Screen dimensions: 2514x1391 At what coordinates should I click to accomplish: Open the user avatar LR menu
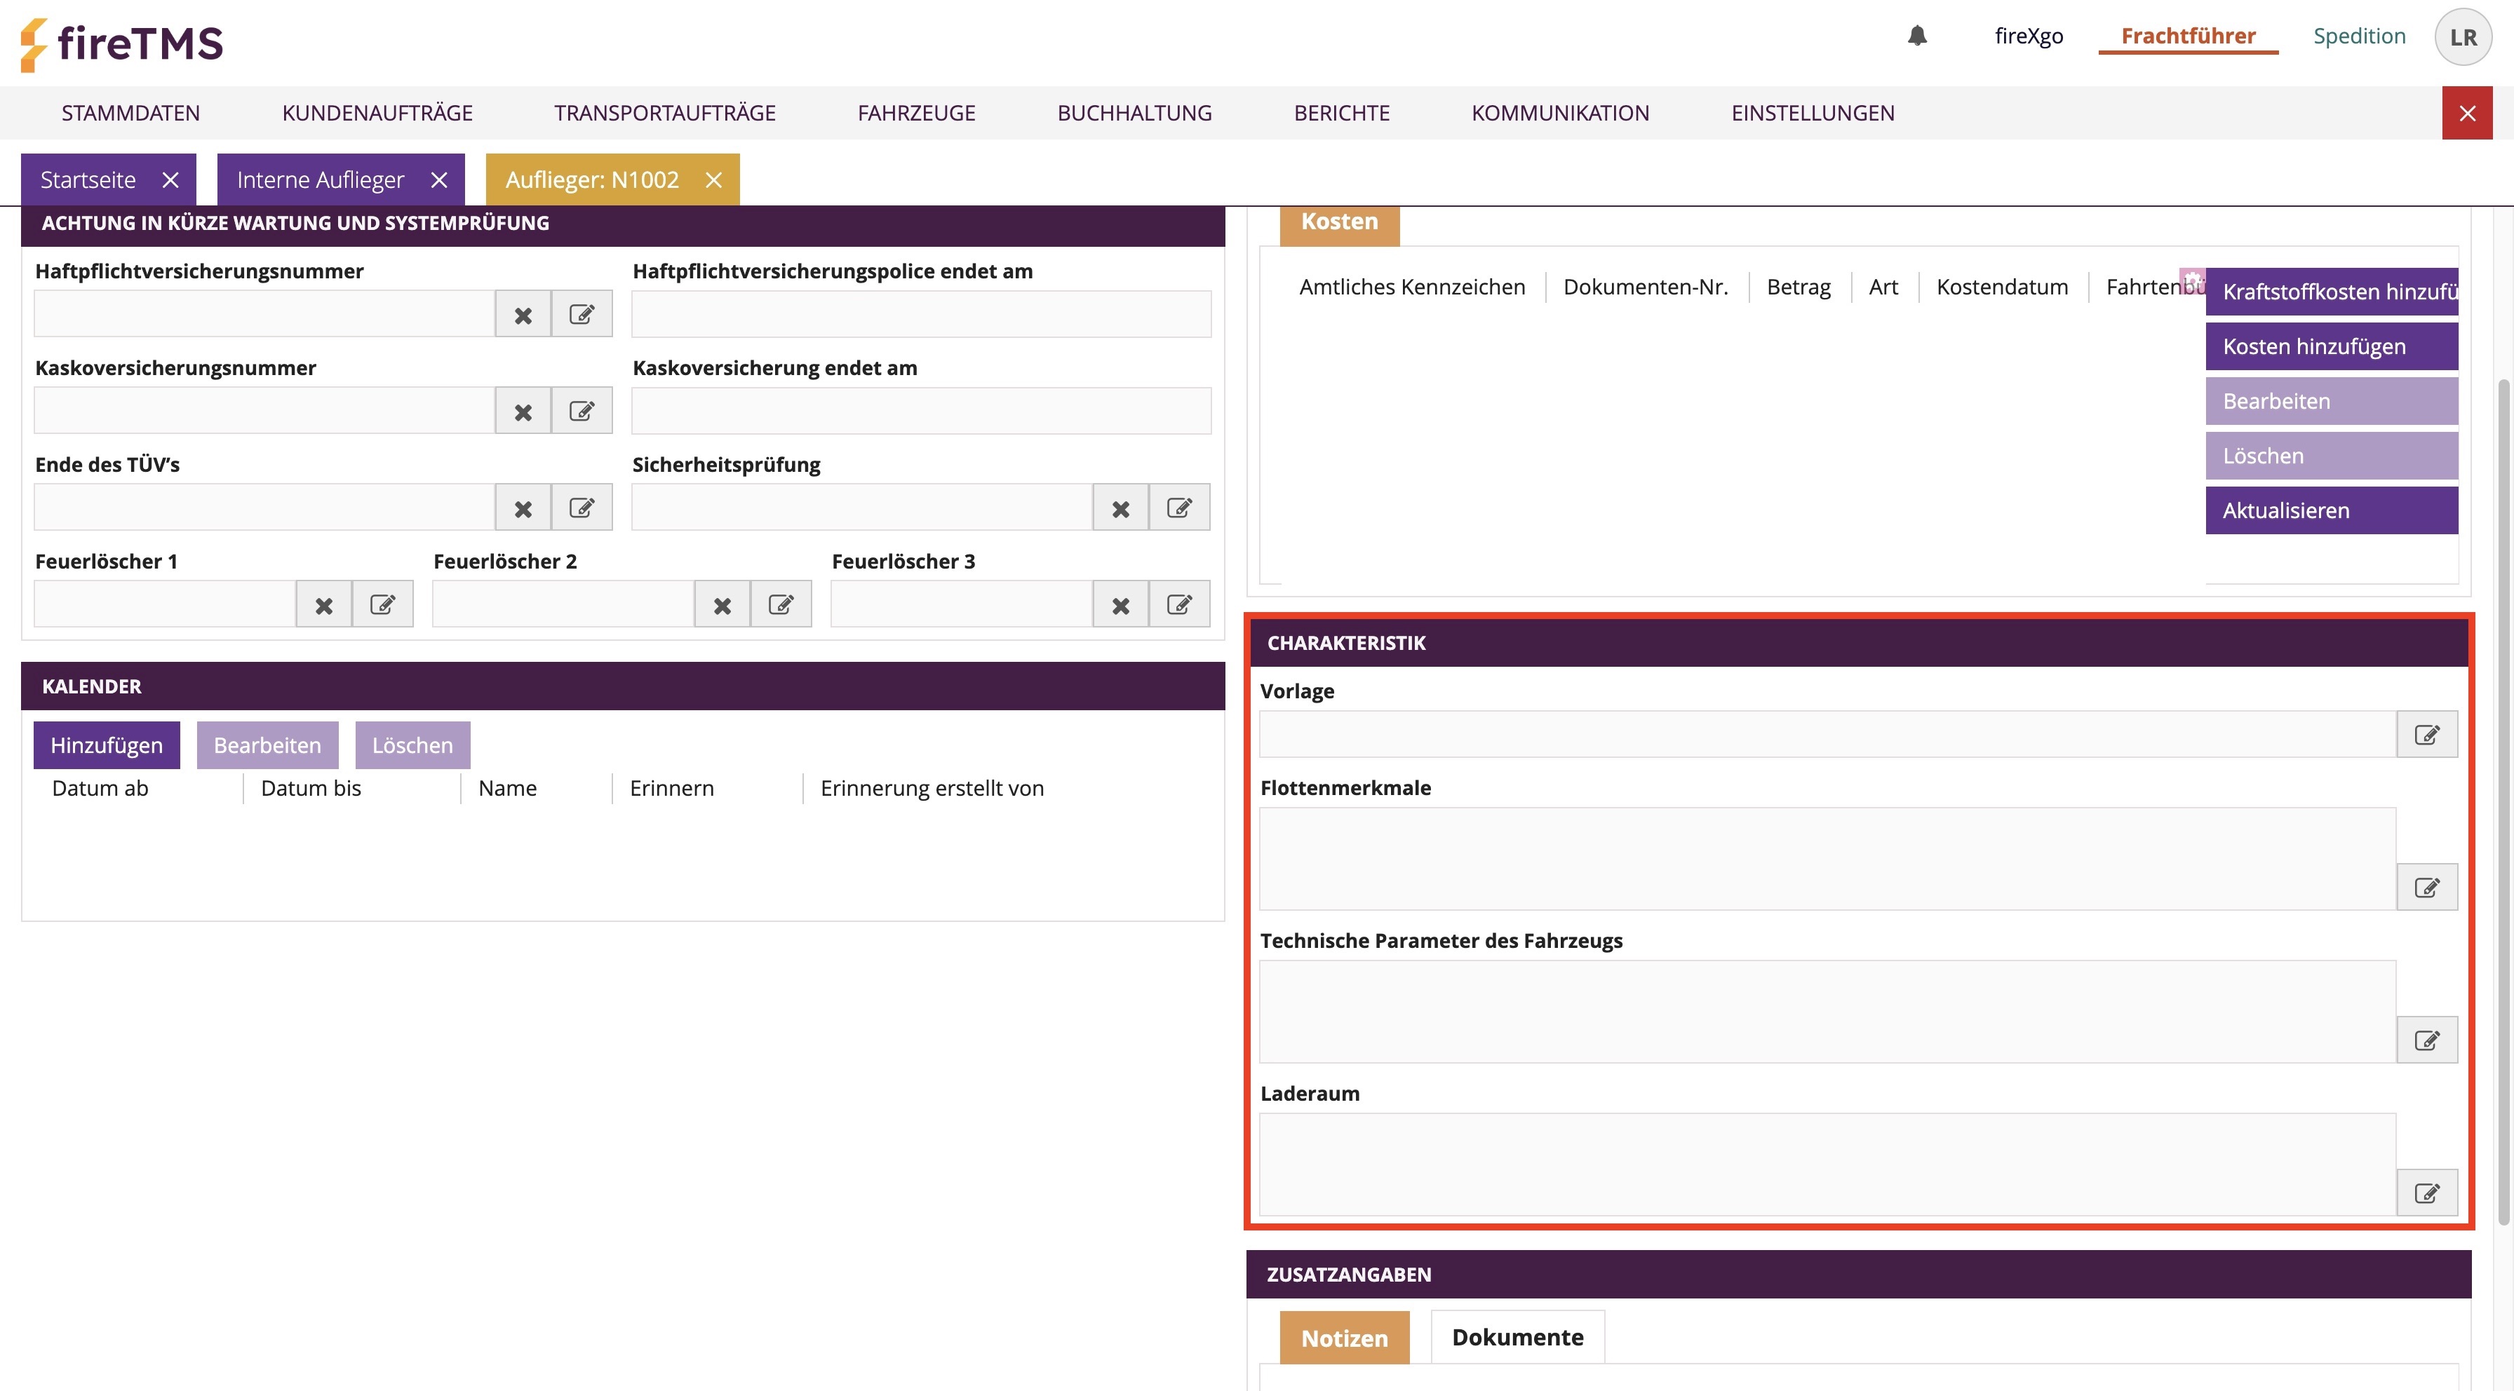2462,37
